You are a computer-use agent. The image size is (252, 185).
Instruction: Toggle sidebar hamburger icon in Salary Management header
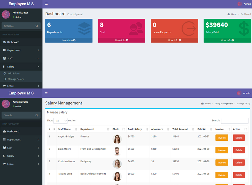[46, 93]
